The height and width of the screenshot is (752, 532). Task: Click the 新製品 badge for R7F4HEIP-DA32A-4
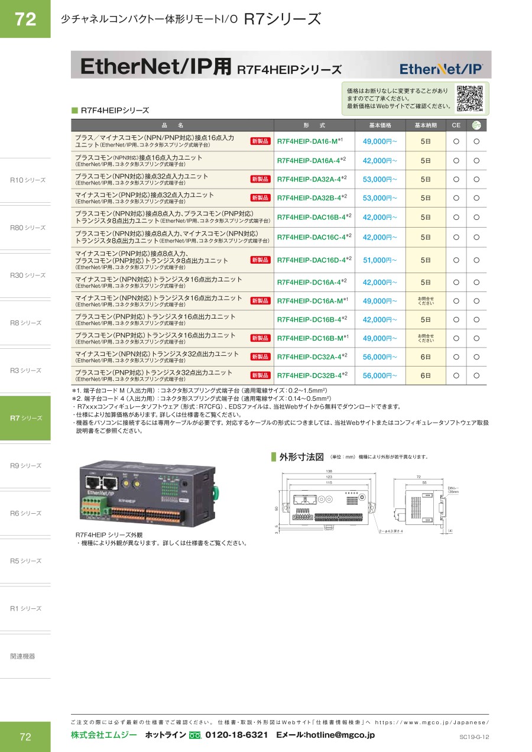tap(260, 179)
